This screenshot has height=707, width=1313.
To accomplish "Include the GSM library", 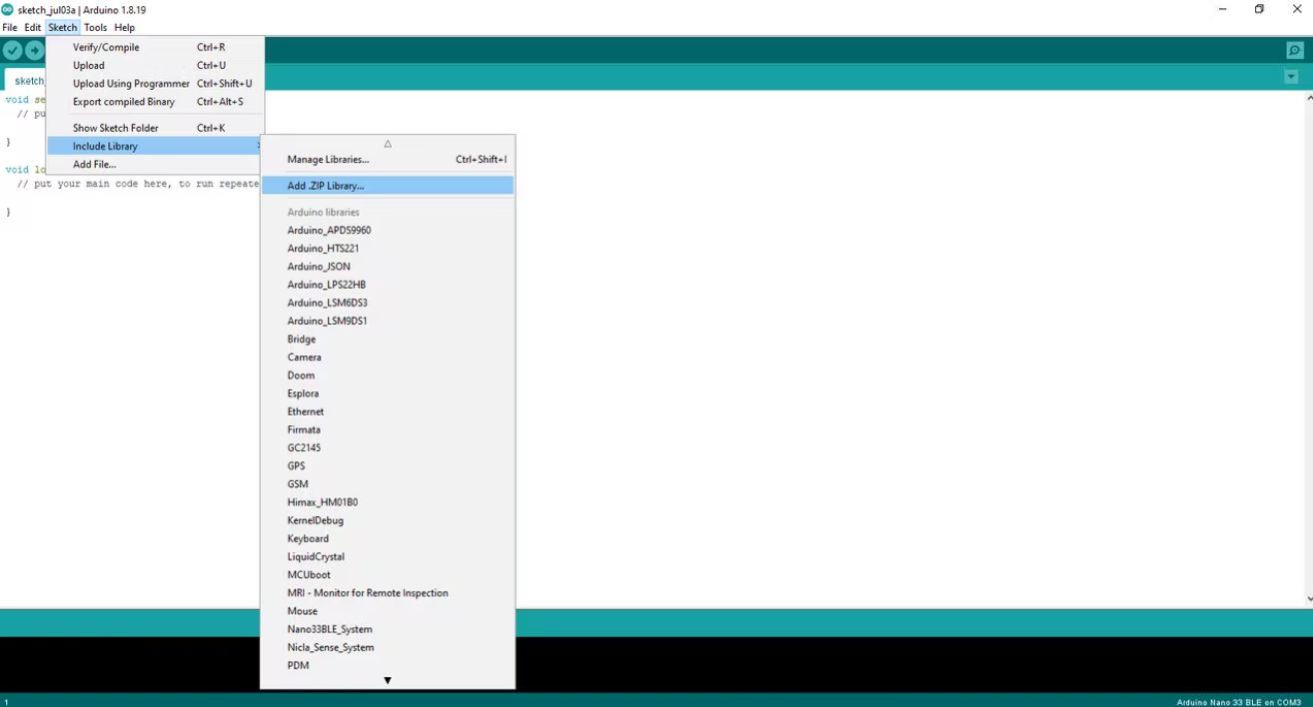I will (388, 484).
